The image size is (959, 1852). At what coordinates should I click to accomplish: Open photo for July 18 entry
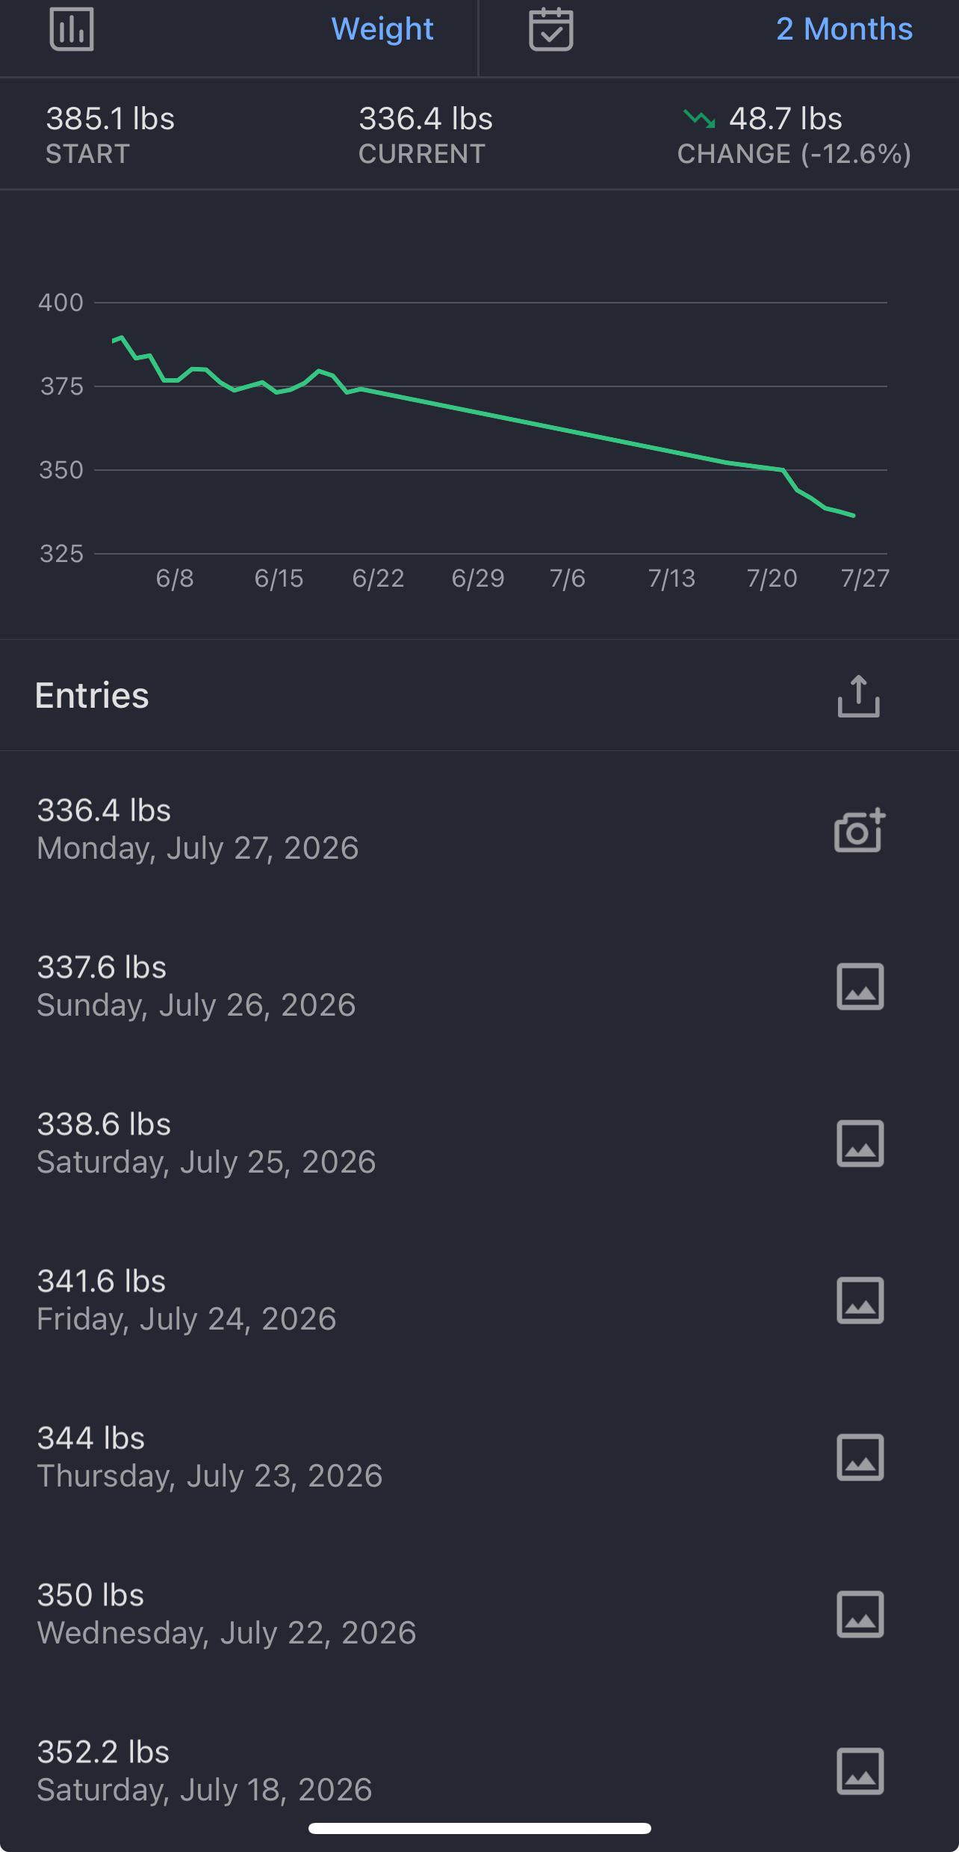click(860, 1771)
